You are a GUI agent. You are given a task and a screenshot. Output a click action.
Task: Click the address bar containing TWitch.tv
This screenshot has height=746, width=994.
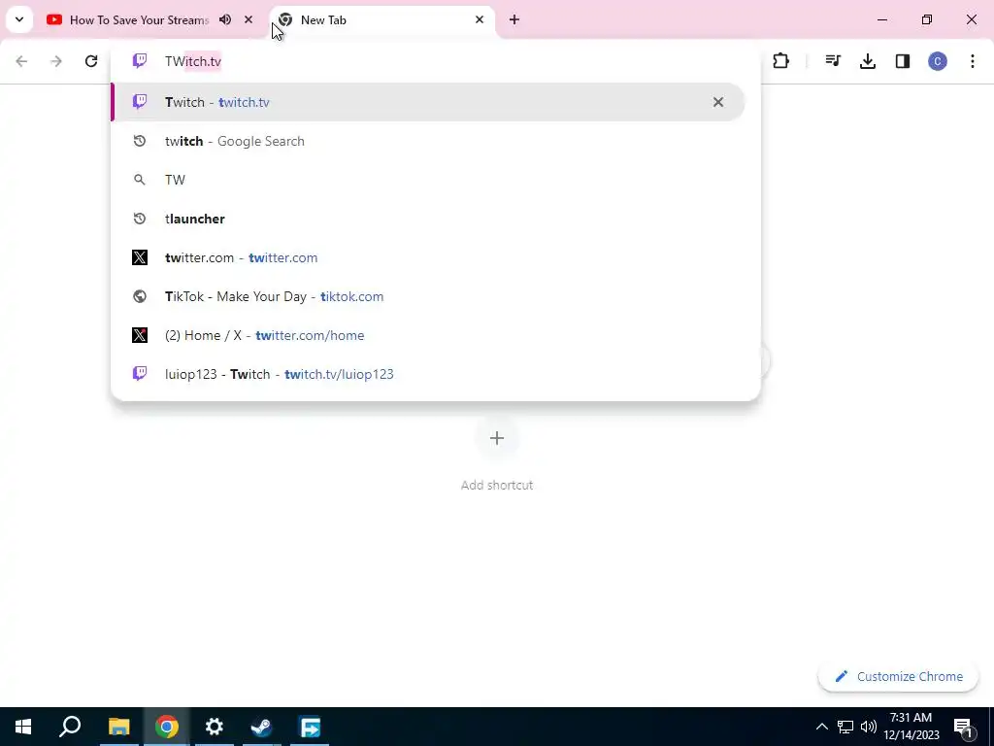pos(436,61)
